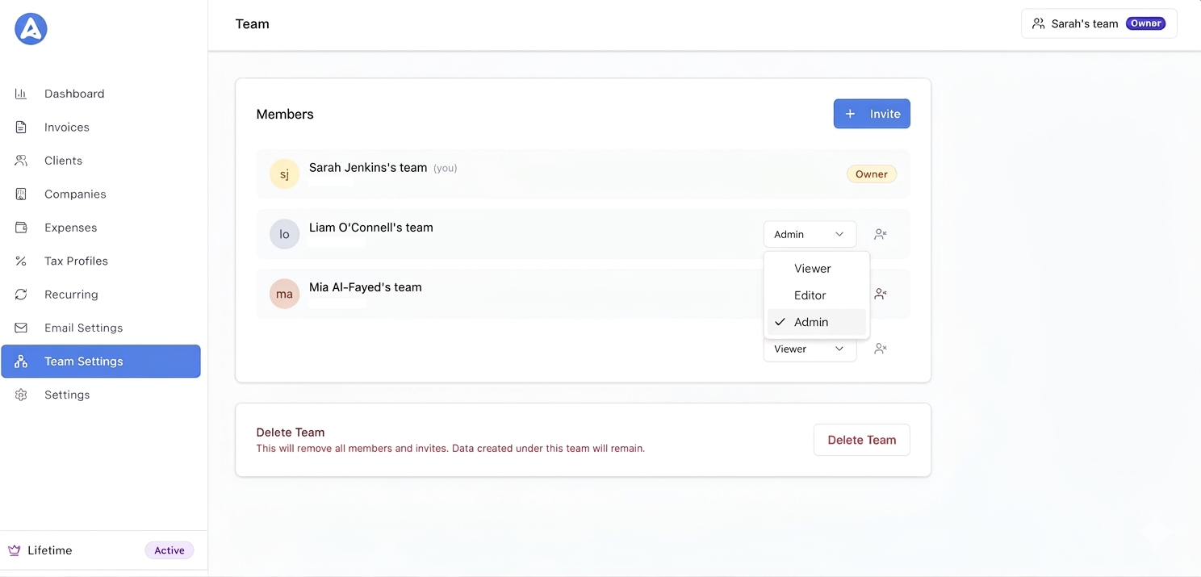Click the checkmark next to the Admin option

click(x=780, y=322)
